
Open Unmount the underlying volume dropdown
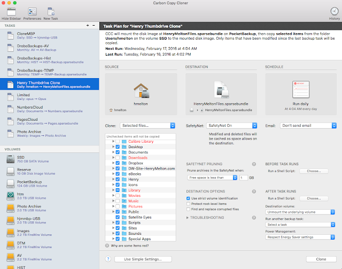[x=300, y=212]
